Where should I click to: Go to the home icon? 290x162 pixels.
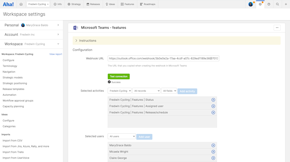[x=21, y=4]
